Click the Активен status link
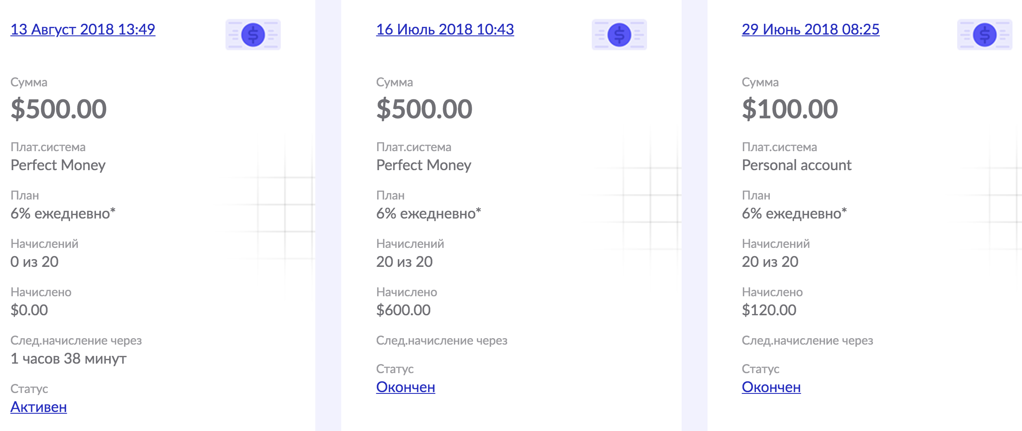The width and height of the screenshot is (1022, 431). pyautogui.click(x=38, y=407)
